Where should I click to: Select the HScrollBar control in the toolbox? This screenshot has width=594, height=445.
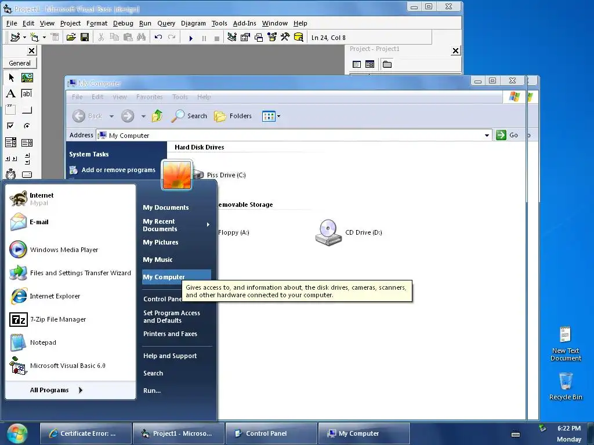tap(11, 159)
